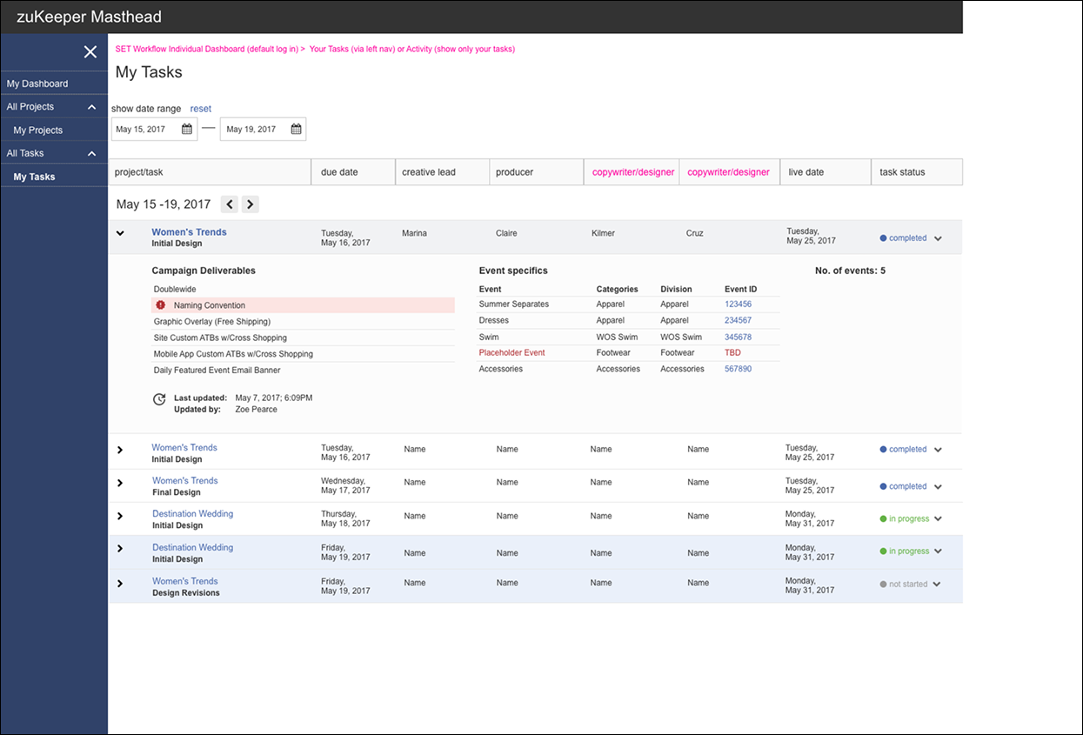Select Graphic Overlay (Free Shipping) deliverable
Screen dimensions: 1083x735
[212, 321]
